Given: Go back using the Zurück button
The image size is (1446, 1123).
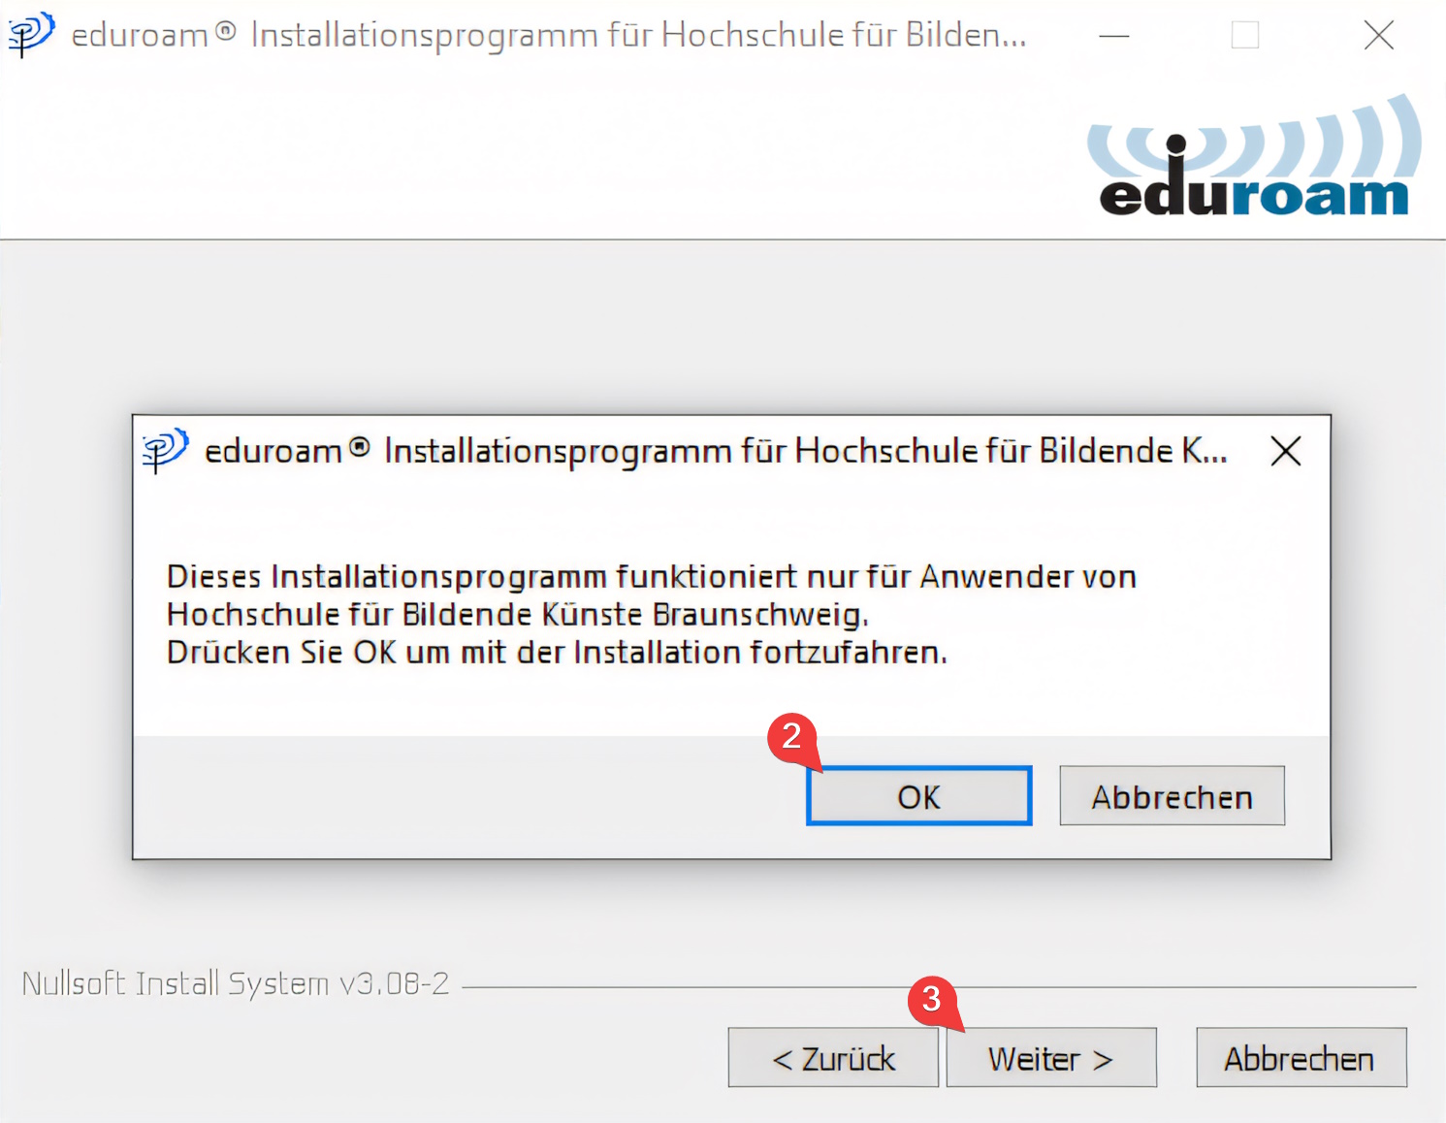Looking at the screenshot, I should pos(833,1058).
